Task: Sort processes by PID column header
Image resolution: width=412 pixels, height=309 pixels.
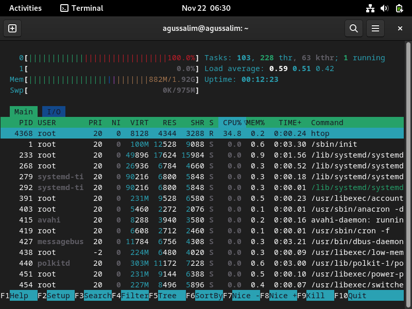Action: click(26, 123)
